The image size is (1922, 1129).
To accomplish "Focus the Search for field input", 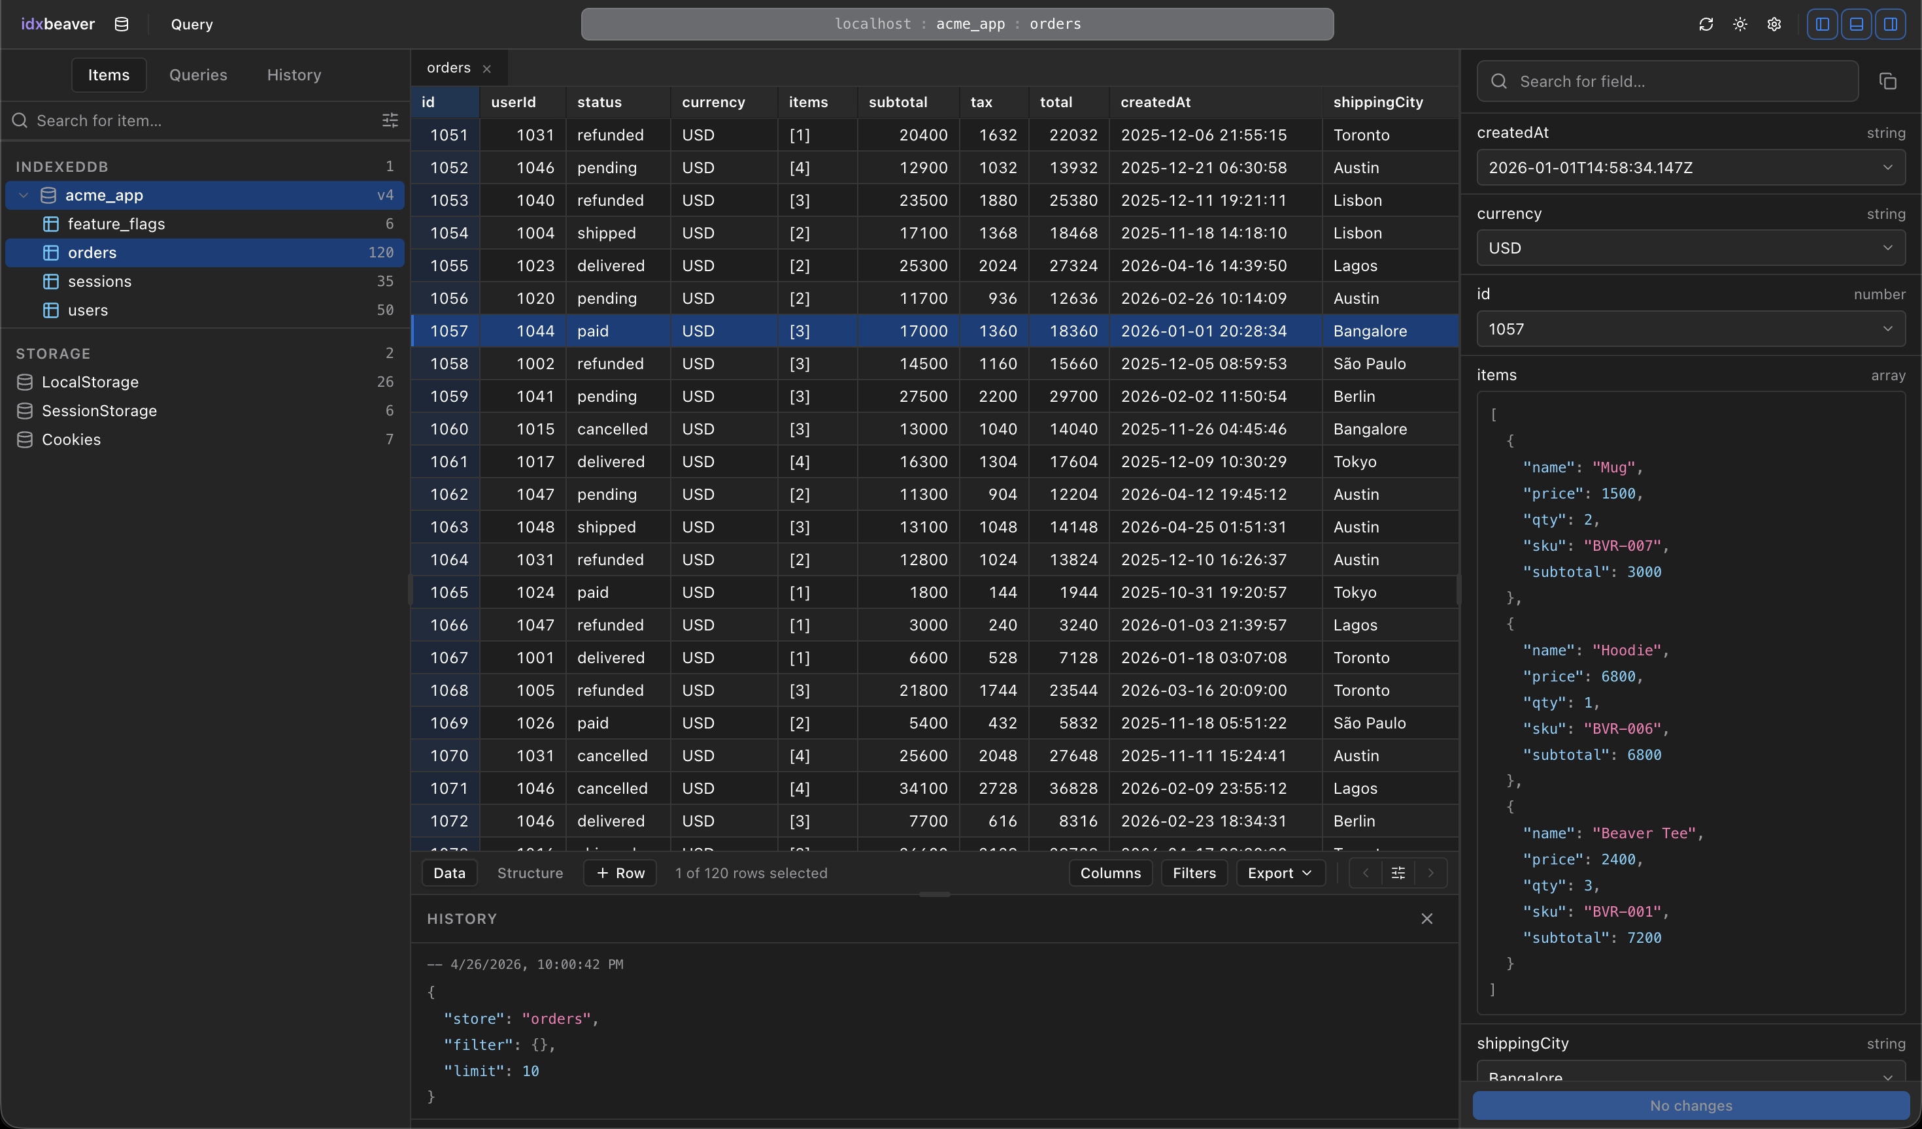I will [1667, 82].
